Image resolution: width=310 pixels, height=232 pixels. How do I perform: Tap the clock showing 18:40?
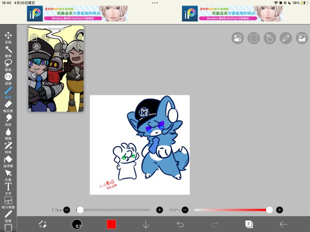[x=6, y=3]
